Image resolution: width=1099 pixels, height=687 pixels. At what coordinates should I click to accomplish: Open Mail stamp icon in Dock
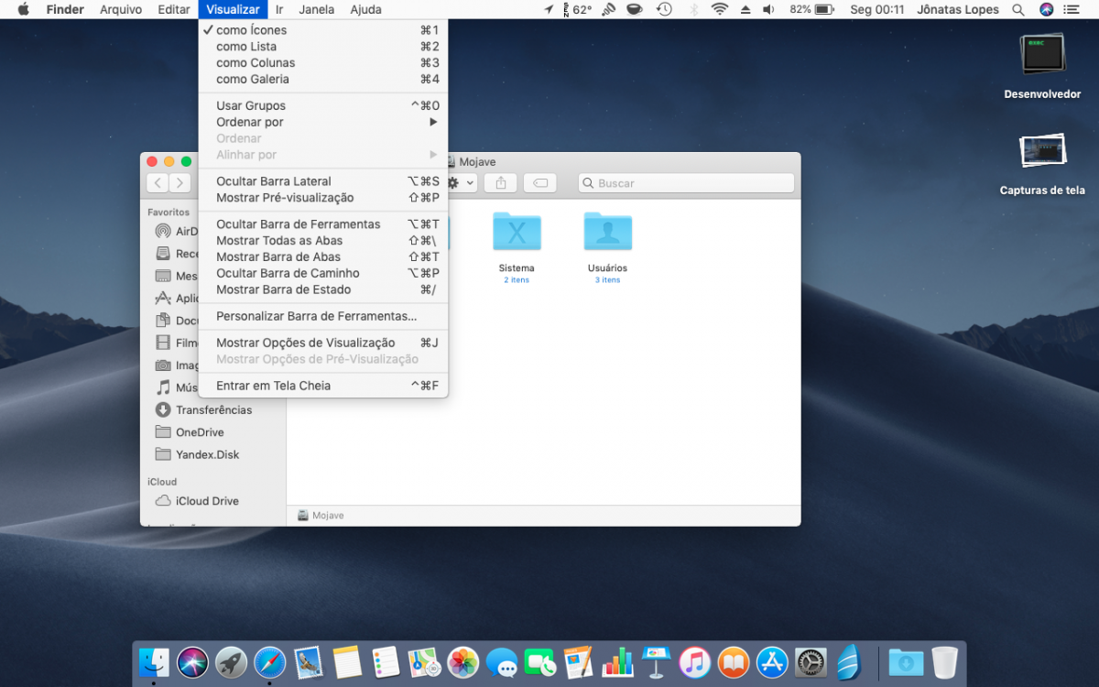[308, 662]
